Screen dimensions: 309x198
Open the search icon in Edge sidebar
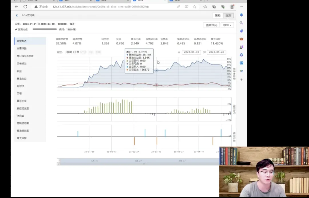241,23
